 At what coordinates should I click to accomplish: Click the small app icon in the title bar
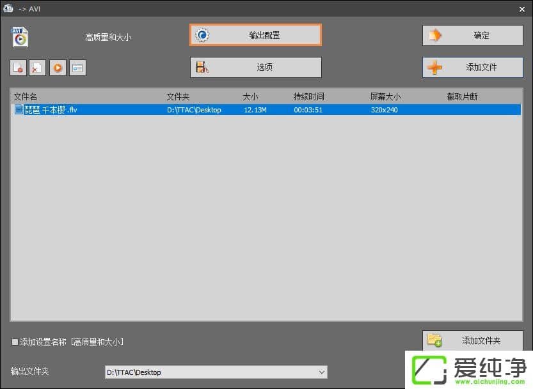(x=8, y=8)
